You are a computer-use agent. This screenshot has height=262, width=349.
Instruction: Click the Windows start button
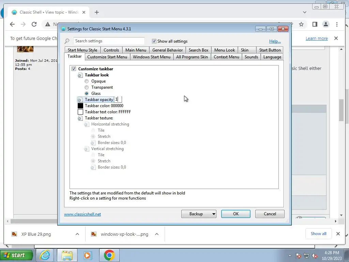tap(16, 255)
